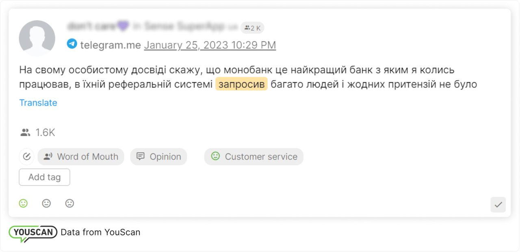
Task: Expand the 2K audience badge
Action: pos(252,28)
